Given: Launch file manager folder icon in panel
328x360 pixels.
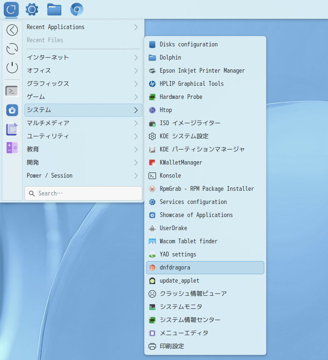Looking at the screenshot, I should (54, 9).
